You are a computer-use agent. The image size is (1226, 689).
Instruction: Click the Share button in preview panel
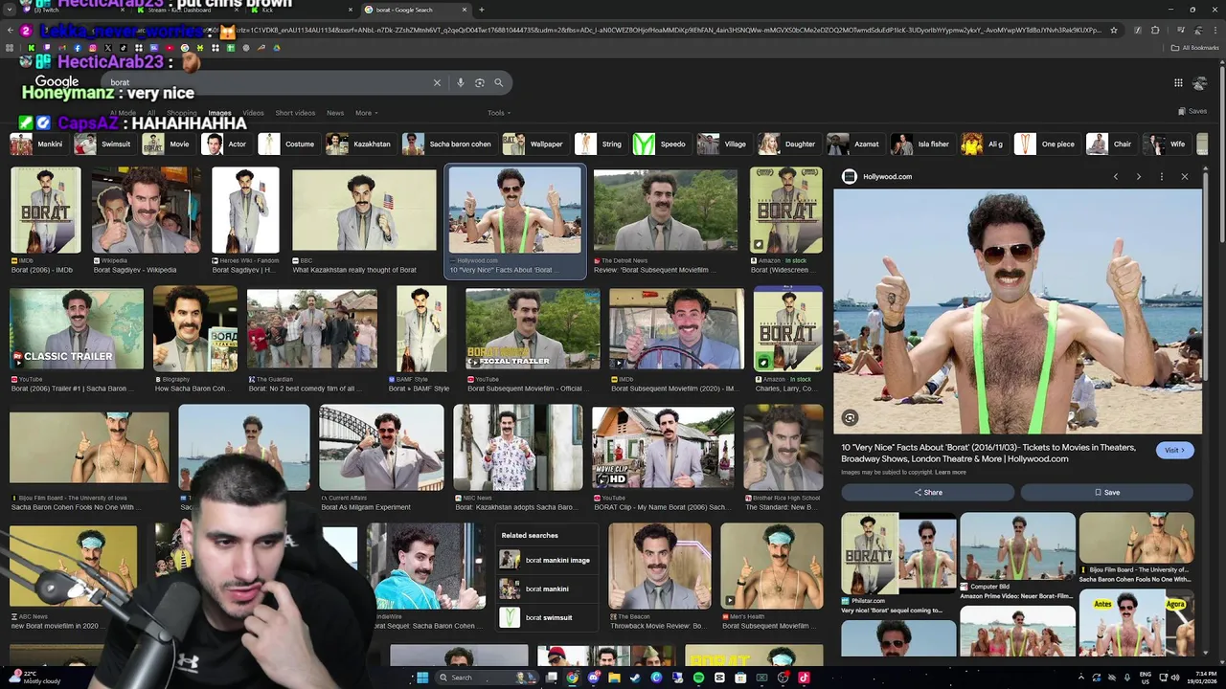click(x=927, y=492)
